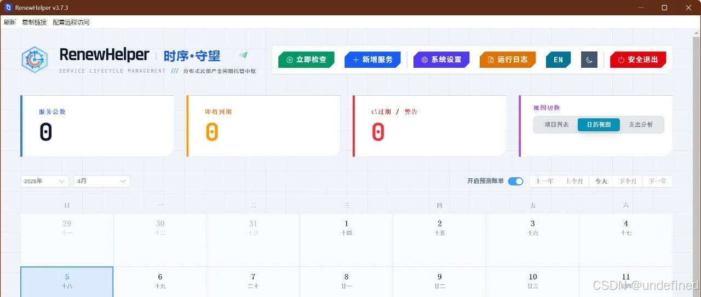This screenshot has height=297, width=701.
Task: Toggle the 开启预测账单 switch
Action: click(x=515, y=181)
